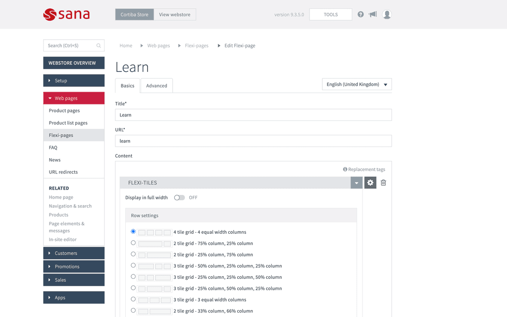Click the Row settings header
This screenshot has width=507, height=317.
point(241,215)
